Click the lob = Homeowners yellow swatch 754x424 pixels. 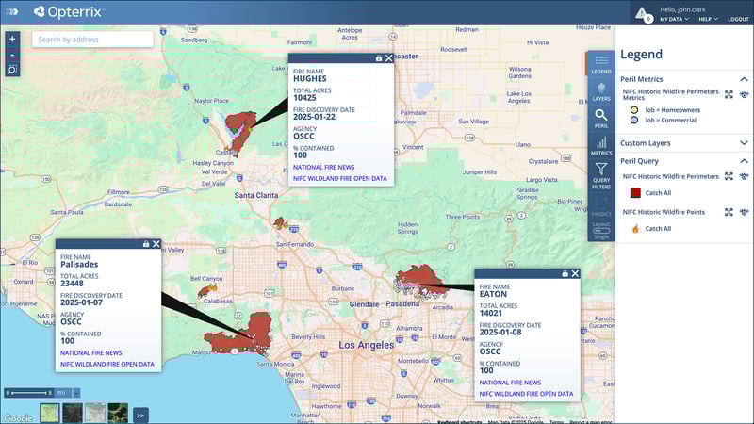[634, 110]
